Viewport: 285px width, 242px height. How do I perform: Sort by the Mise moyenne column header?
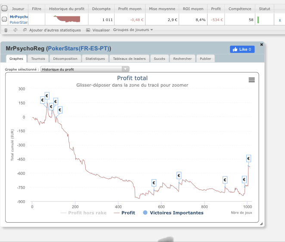(x=162, y=9)
